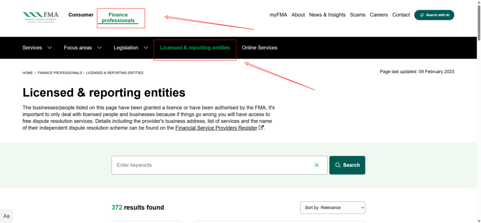The image size is (481, 223).
Task: Open the myFMA link
Action: point(278,15)
